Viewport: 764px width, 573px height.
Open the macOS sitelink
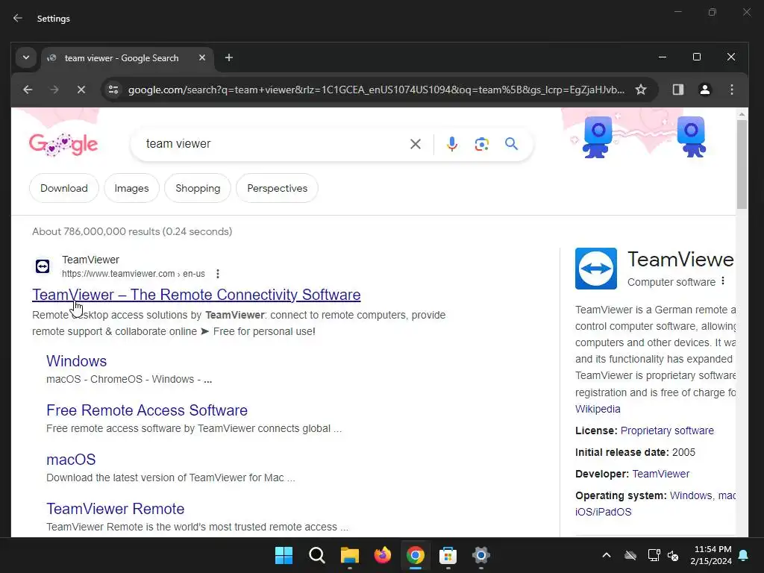pos(71,460)
